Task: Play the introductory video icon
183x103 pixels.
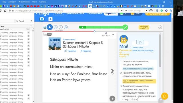Action: click(140, 42)
